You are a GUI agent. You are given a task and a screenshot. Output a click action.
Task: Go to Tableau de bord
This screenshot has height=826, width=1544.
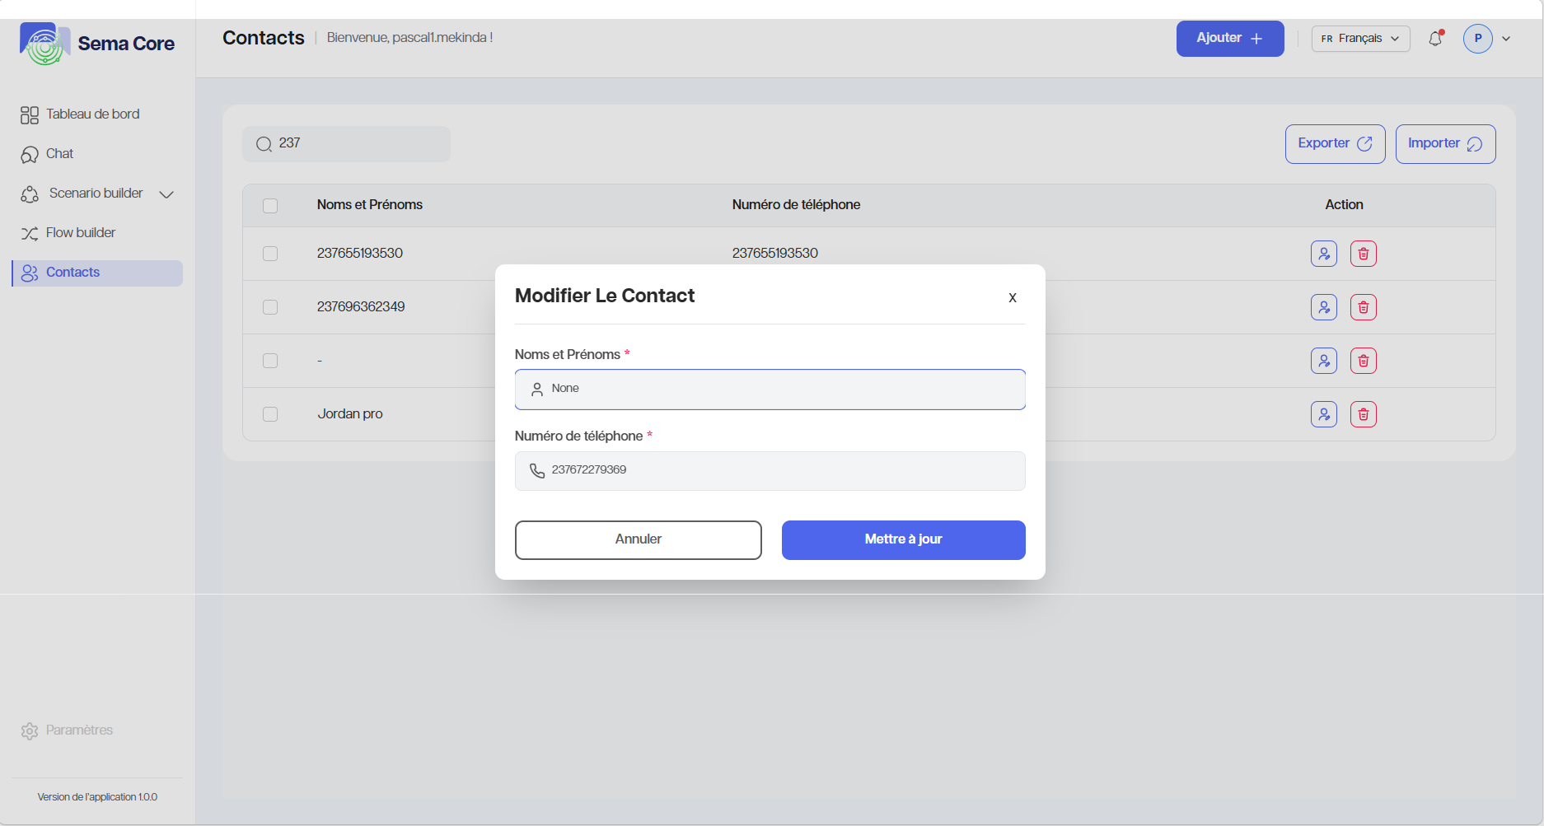pyautogui.click(x=92, y=114)
